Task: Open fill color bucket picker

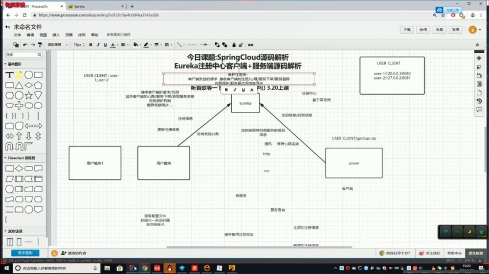Action: (136, 45)
